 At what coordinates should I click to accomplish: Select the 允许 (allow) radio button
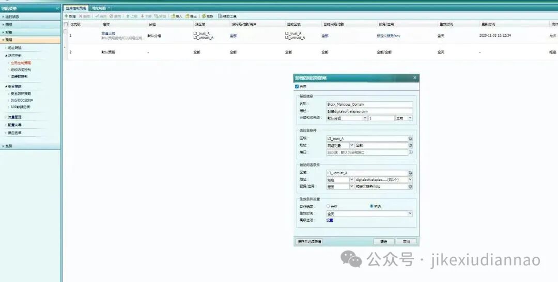coord(328,206)
